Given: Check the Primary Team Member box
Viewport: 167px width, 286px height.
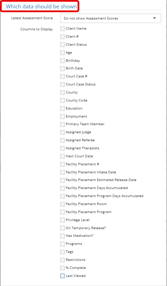Looking at the screenshot, I should [x=62, y=124].
